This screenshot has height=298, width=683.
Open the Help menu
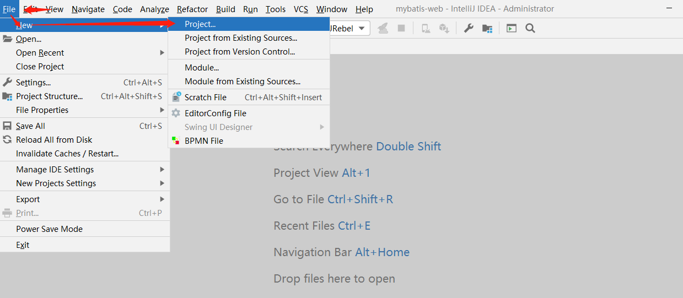[364, 9]
